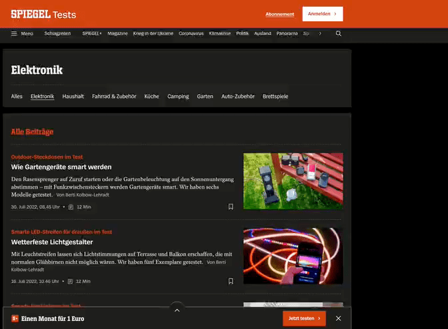Image resolution: width=448 pixels, height=329 pixels.
Task: Expand the bottom banner chevron
Action: coord(177,310)
